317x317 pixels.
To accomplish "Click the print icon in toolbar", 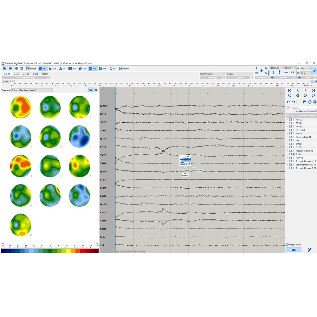I will pyautogui.click(x=10, y=68).
